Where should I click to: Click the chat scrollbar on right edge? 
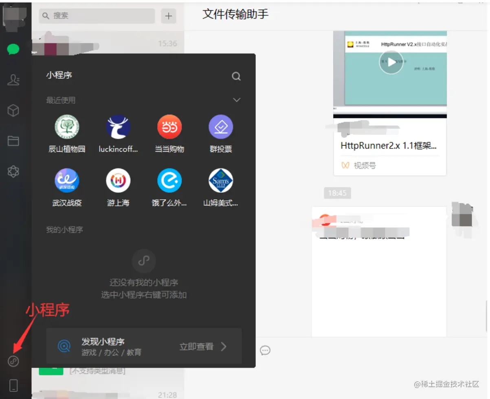[x=487, y=316]
